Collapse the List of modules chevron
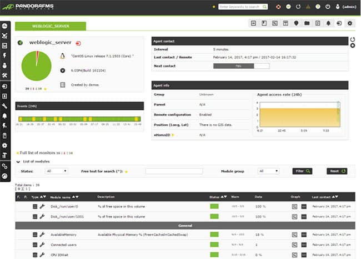 click(x=18, y=161)
